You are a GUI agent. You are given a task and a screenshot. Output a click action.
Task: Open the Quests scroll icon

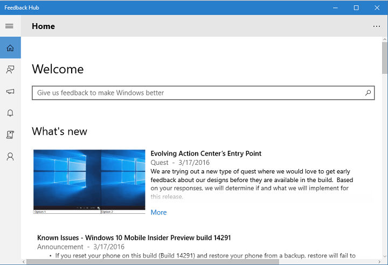(x=10, y=135)
